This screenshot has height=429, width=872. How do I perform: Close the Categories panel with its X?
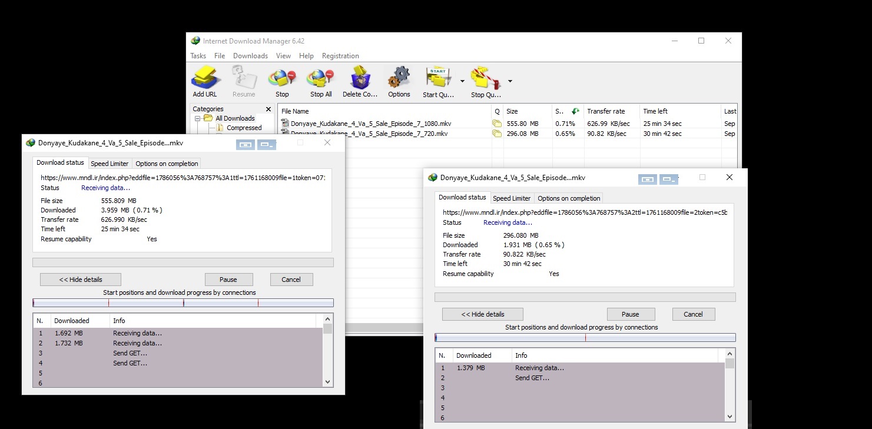coord(268,109)
